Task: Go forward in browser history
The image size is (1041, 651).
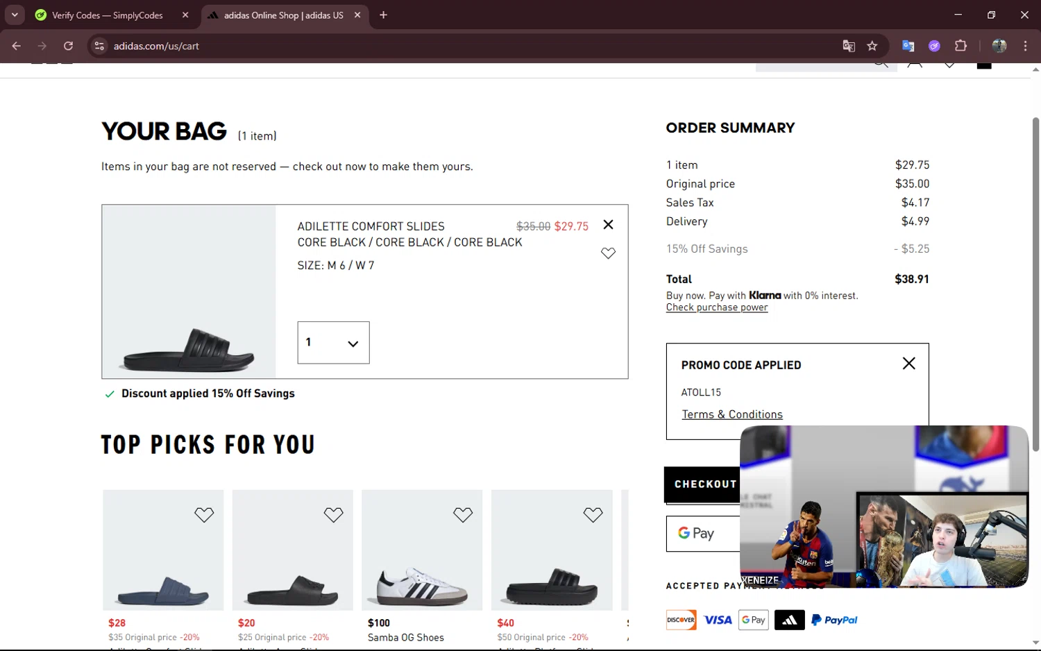Action: [42, 46]
